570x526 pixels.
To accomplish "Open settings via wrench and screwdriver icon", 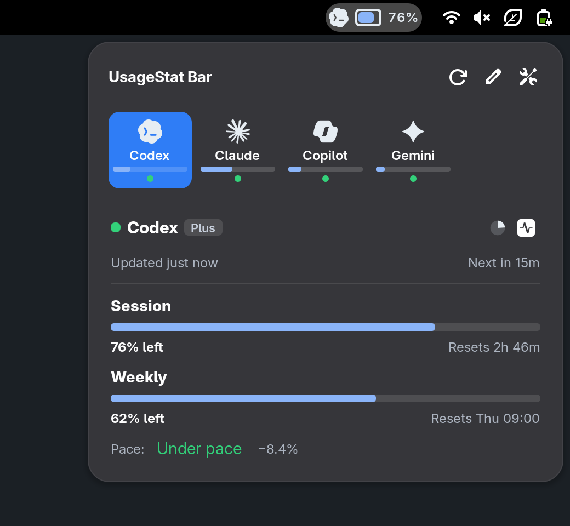I will pos(528,77).
